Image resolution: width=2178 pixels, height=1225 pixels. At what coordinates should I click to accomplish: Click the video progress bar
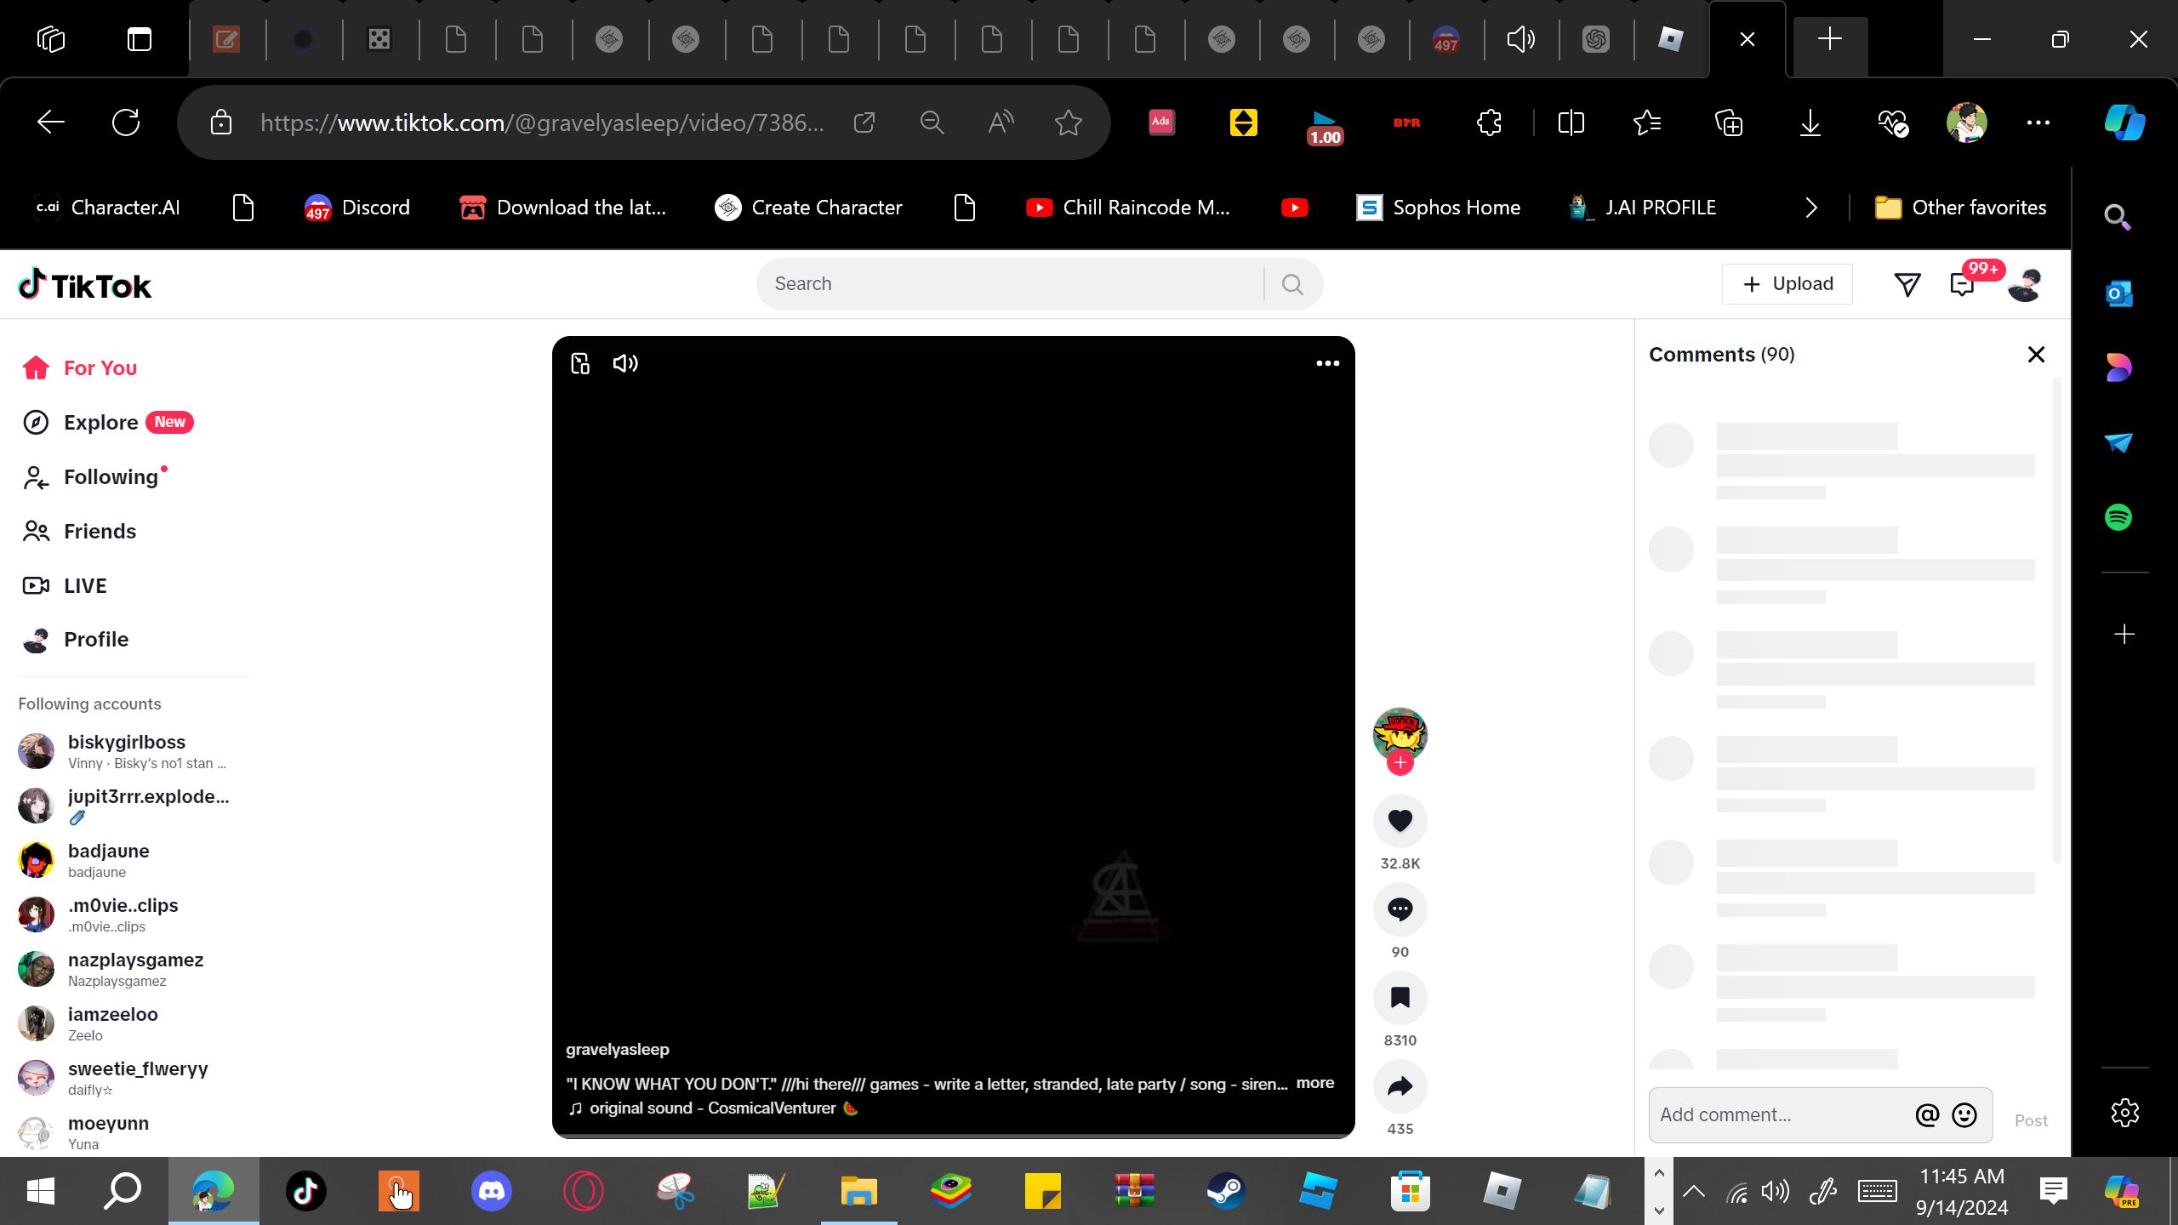pos(953,1135)
